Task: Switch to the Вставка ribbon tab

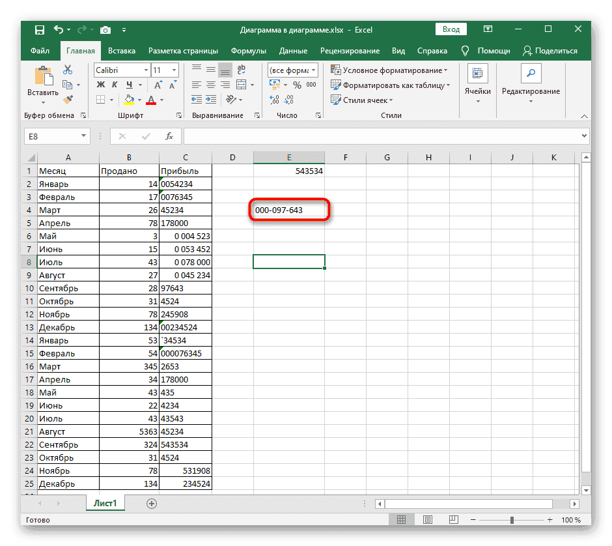Action: 122,51
